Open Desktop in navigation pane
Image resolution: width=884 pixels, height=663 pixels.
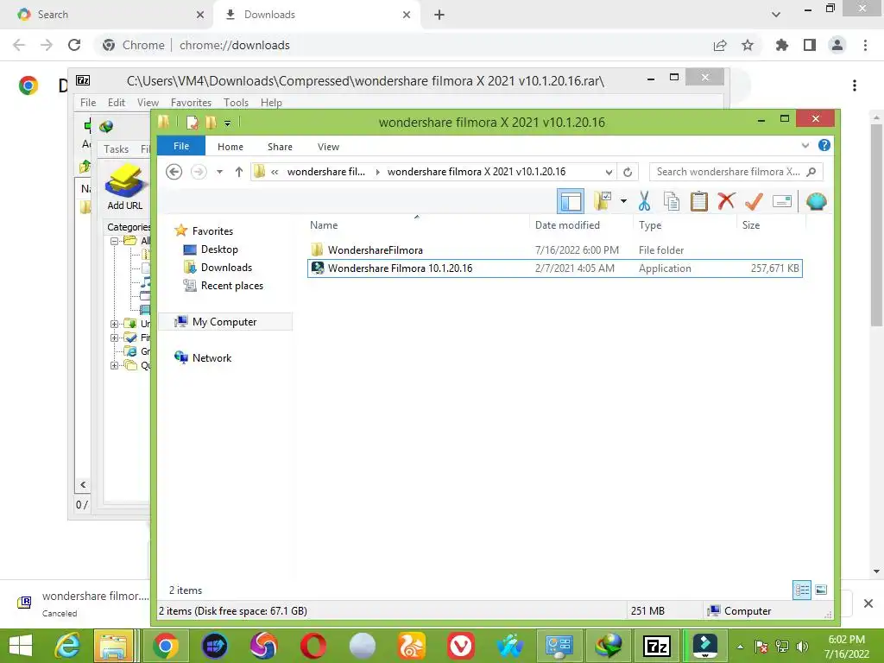[218, 249]
